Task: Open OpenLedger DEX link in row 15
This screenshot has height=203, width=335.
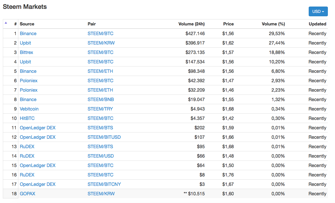Action: point(38,165)
